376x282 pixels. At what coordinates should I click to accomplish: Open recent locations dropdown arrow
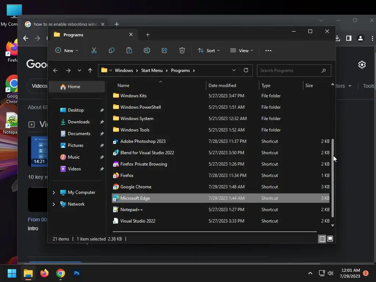(x=79, y=70)
